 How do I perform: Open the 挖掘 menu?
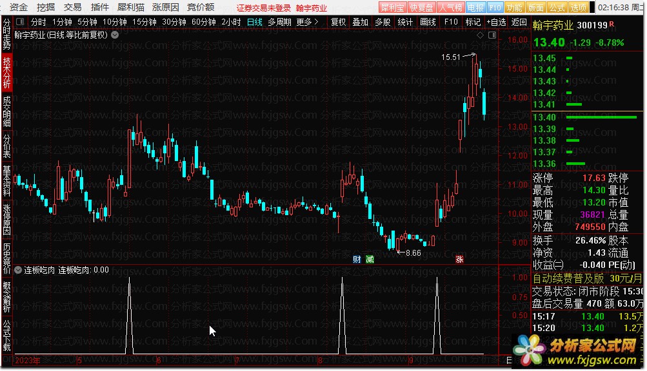(x=45, y=7)
